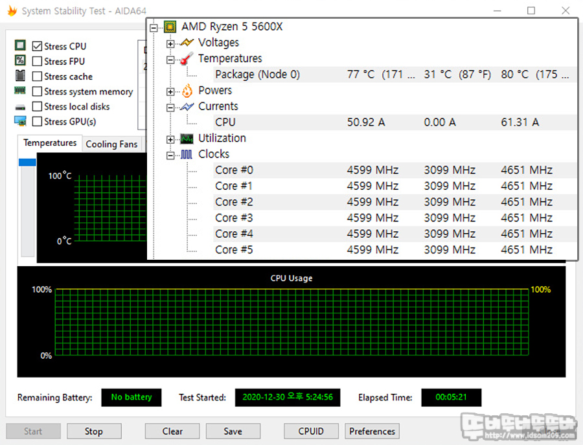Click the No battery status field
This screenshot has width=583, height=445.
pos(131,398)
